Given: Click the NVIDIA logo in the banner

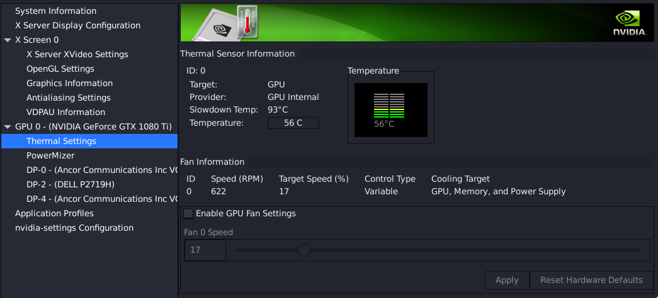Looking at the screenshot, I should coord(629,23).
